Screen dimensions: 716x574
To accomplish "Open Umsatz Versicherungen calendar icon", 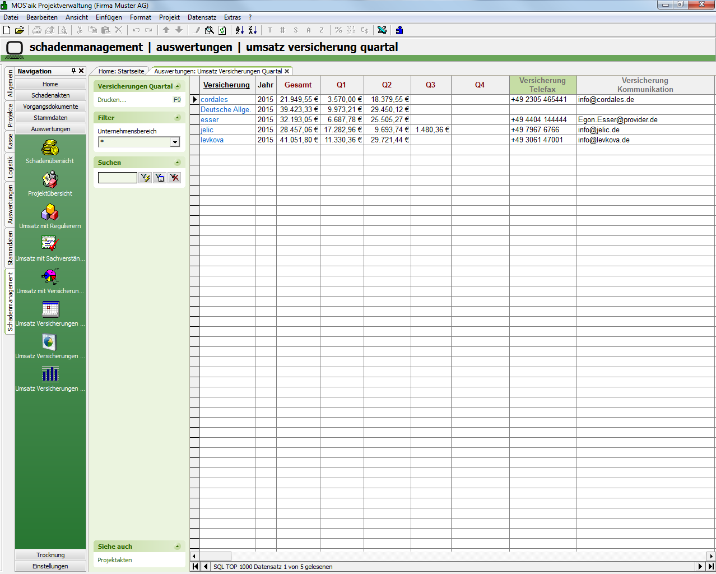I will (x=50, y=309).
